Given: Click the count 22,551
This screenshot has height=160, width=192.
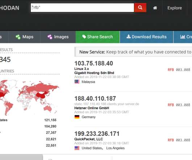Looking at the screenshot, I should [x=51, y=146].
